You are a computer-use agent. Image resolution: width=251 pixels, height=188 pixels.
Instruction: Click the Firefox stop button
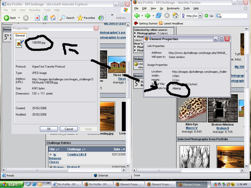(x=167, y=16)
